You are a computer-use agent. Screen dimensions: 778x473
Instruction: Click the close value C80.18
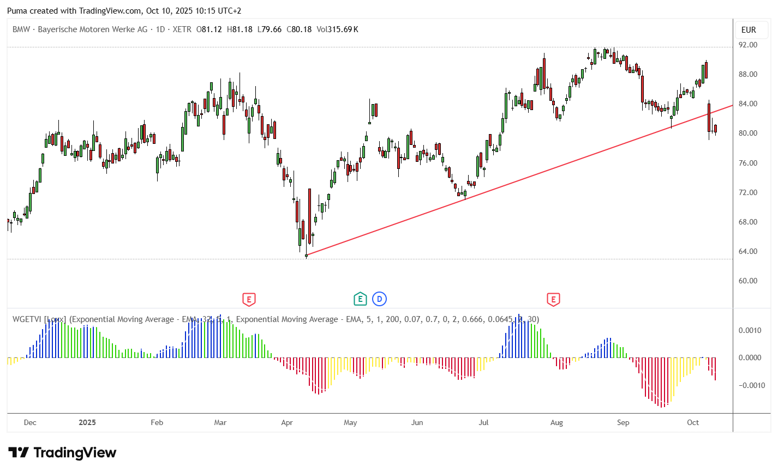pos(300,29)
